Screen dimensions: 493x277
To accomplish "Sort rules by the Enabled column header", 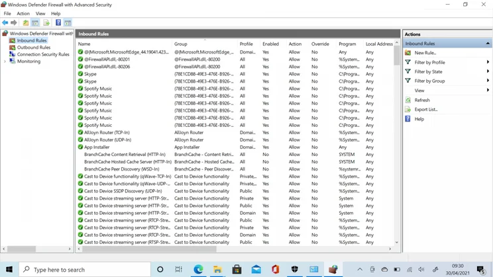I will click(270, 44).
